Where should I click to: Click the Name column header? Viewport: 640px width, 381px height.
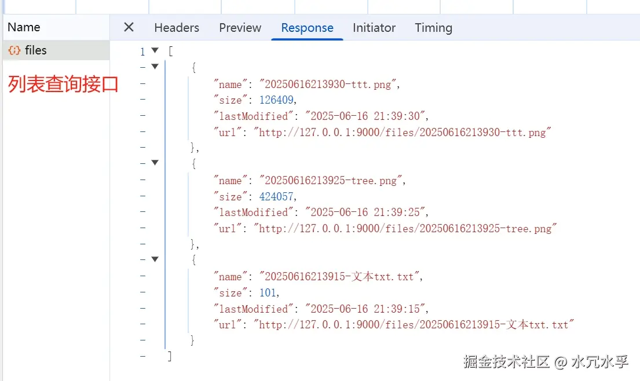[24, 27]
